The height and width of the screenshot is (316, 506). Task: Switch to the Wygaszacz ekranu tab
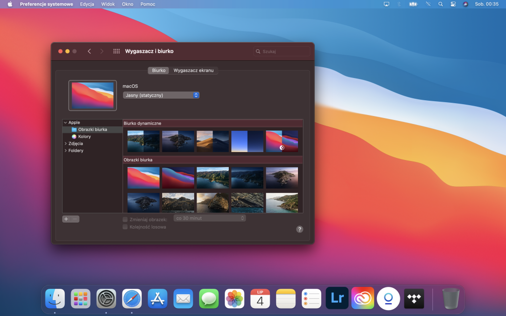click(x=195, y=70)
